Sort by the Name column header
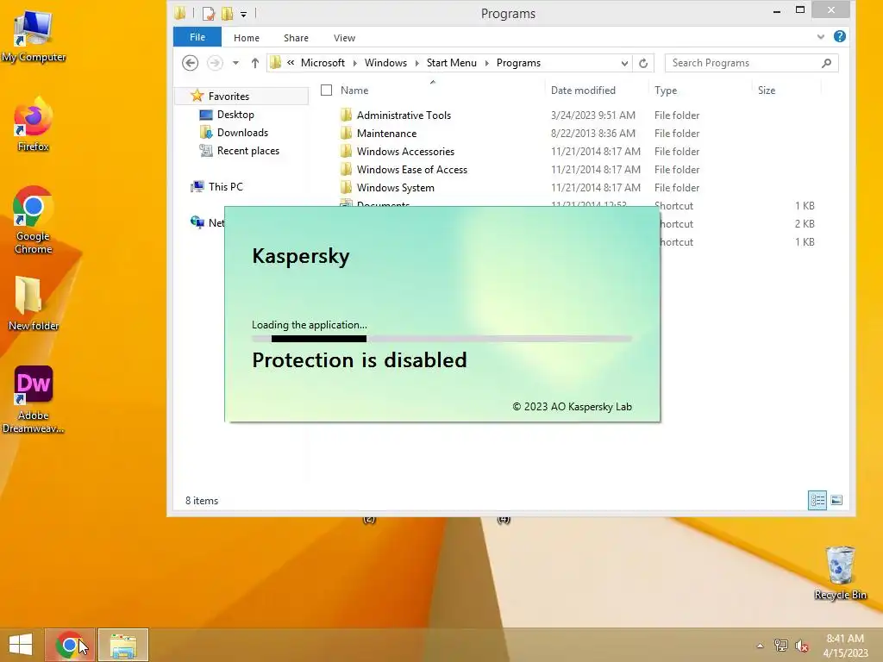The image size is (883, 662). 354,90
